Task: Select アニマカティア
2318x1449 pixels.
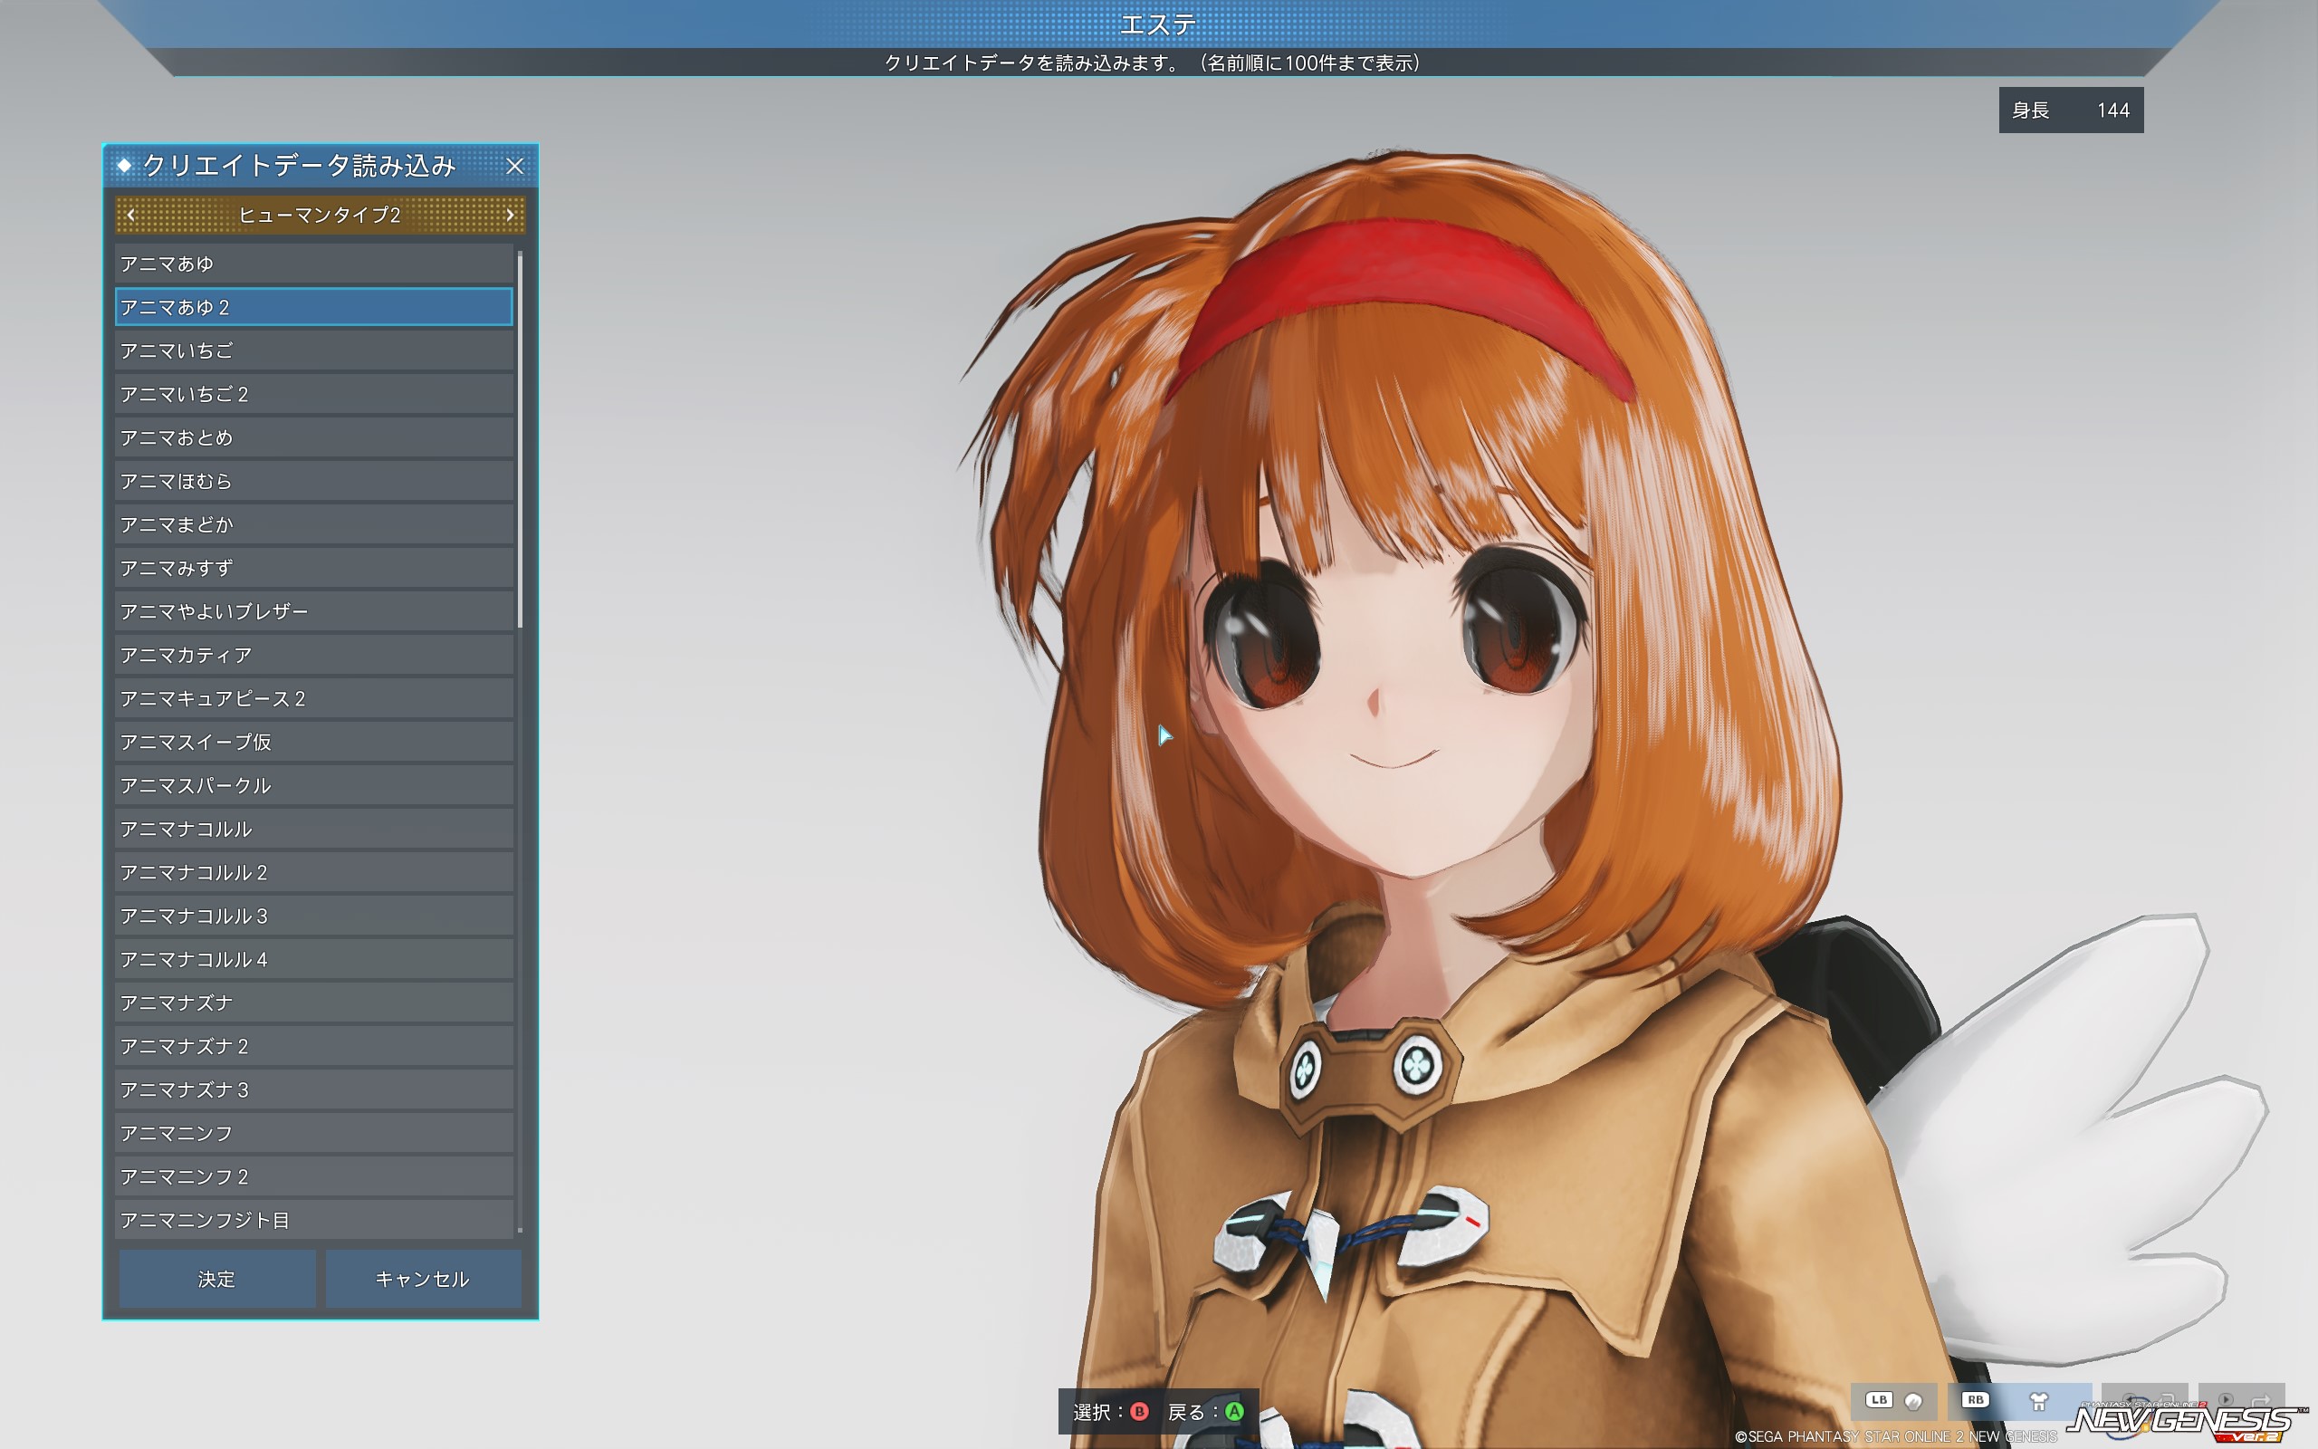Action: click(x=314, y=655)
